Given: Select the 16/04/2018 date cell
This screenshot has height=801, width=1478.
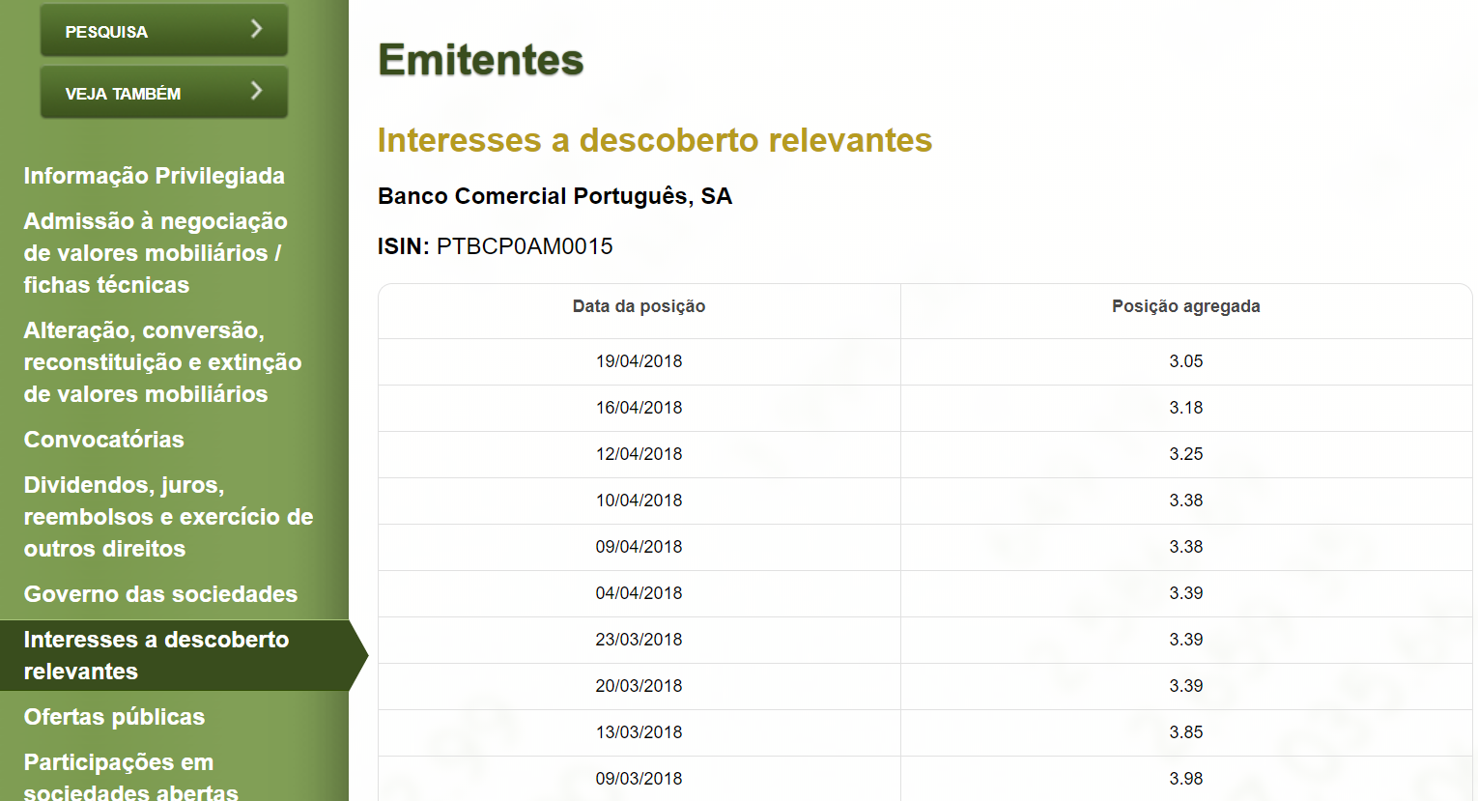Looking at the screenshot, I should pyautogui.click(x=639, y=408).
